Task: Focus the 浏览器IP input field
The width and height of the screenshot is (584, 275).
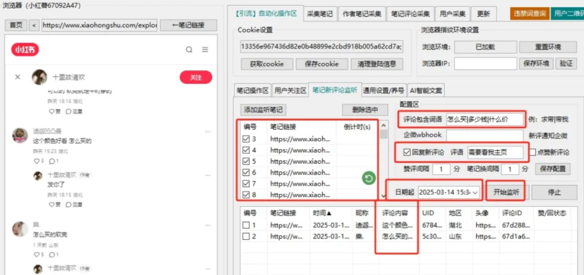Action: pos(485,64)
